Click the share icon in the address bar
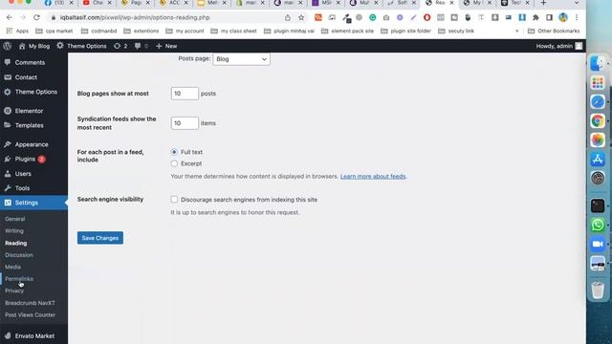Image resolution: width=612 pixels, height=344 pixels. 288,17
